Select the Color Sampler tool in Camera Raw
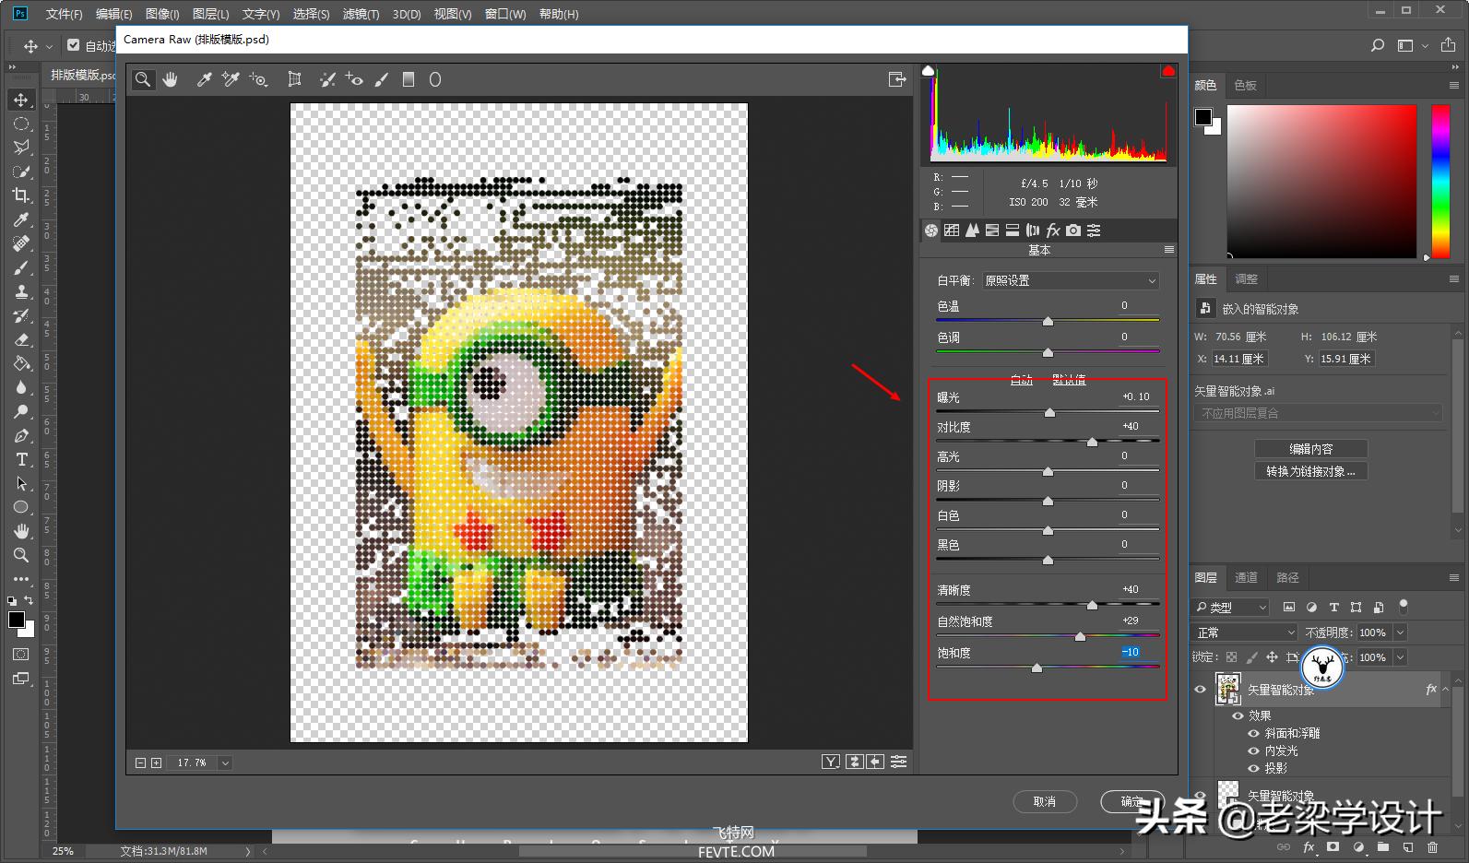Image resolution: width=1469 pixels, height=863 pixels. 231,79
